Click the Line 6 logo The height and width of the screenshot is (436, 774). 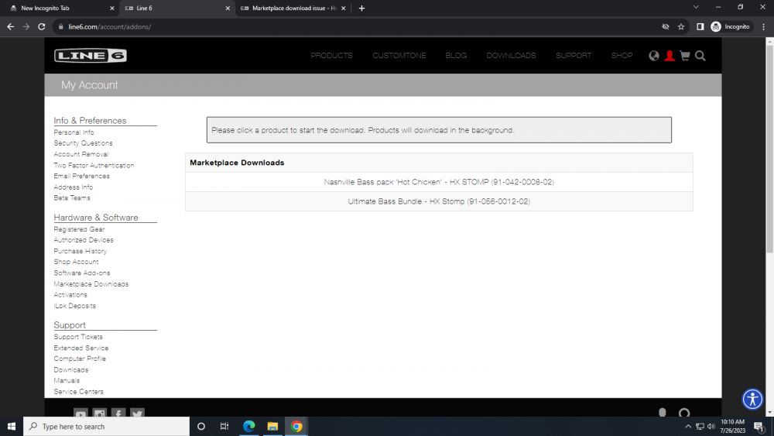[90, 56]
